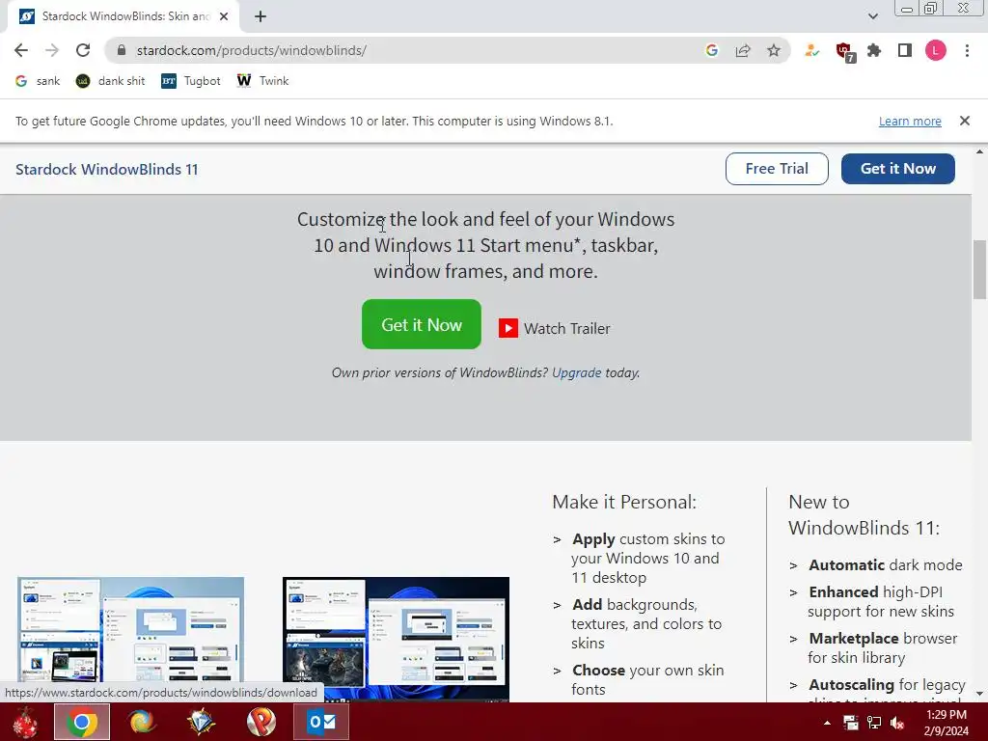Click the page vertical scrollbar thumb
The image size is (988, 741).
point(980,270)
